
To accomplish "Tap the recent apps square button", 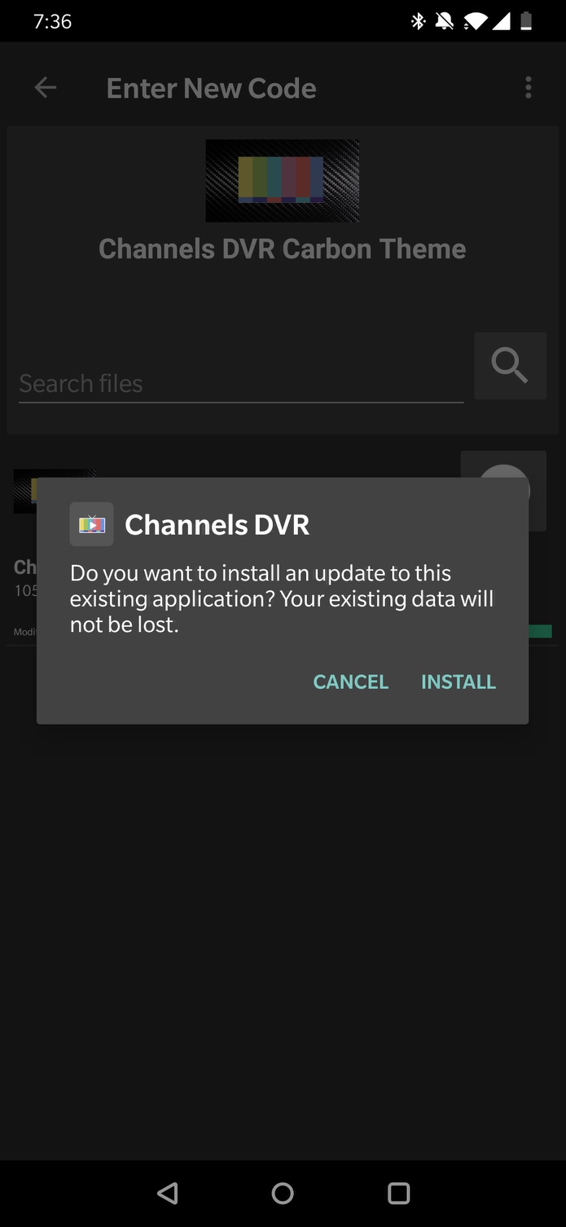I will coord(398,1194).
